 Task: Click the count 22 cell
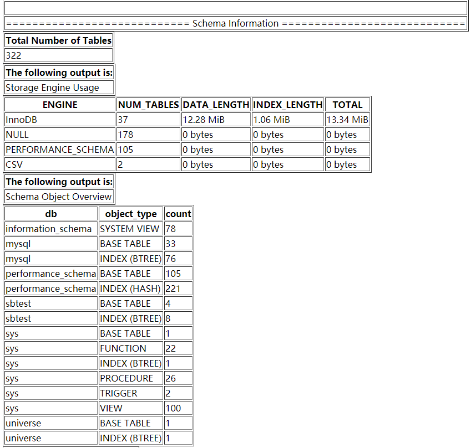pyautogui.click(x=179, y=348)
